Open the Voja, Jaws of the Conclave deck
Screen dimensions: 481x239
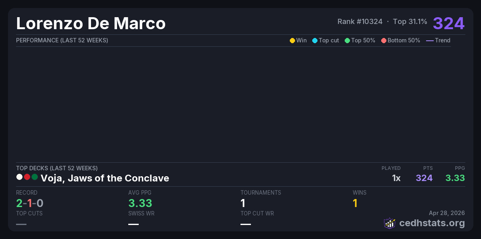coord(105,178)
